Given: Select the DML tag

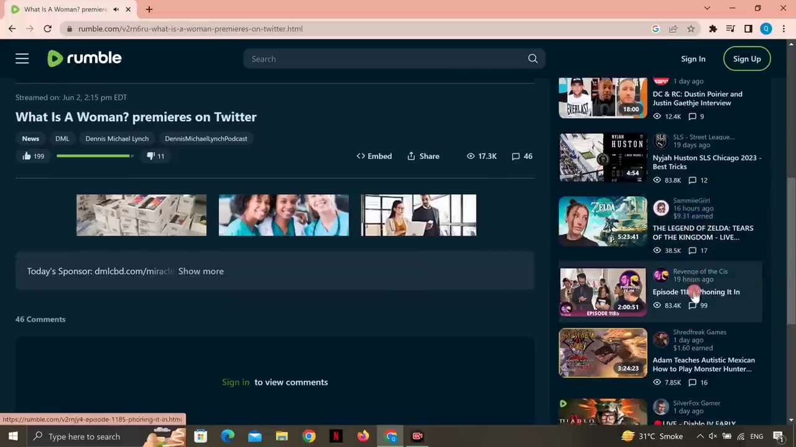Looking at the screenshot, I should coord(62,138).
